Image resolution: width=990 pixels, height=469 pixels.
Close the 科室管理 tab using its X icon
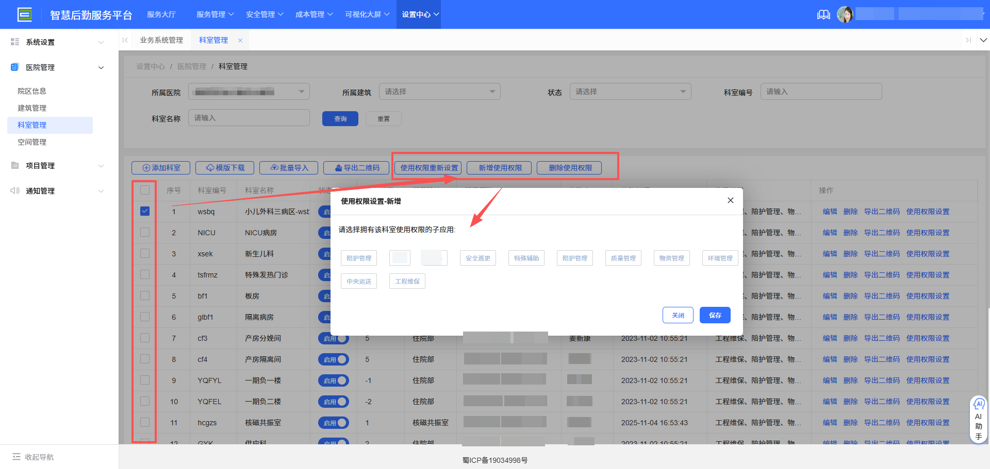point(240,40)
